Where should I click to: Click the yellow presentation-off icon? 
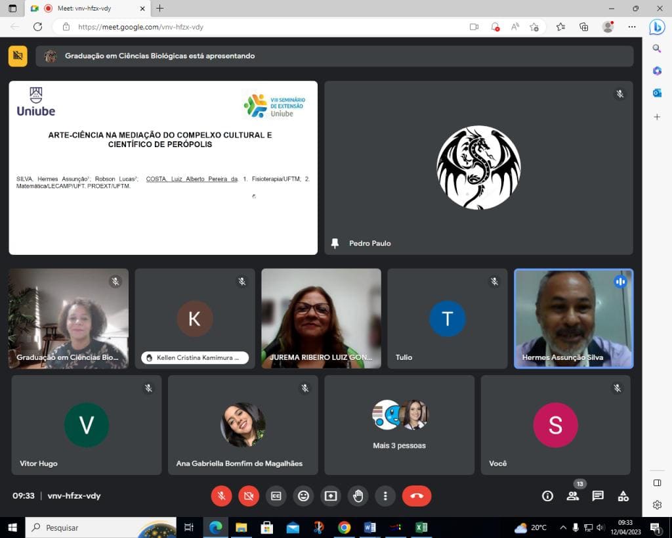[18, 56]
